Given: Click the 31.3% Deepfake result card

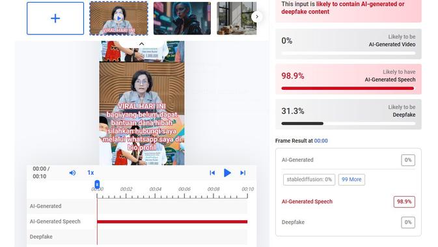Looking at the screenshot, I should pos(348,114).
